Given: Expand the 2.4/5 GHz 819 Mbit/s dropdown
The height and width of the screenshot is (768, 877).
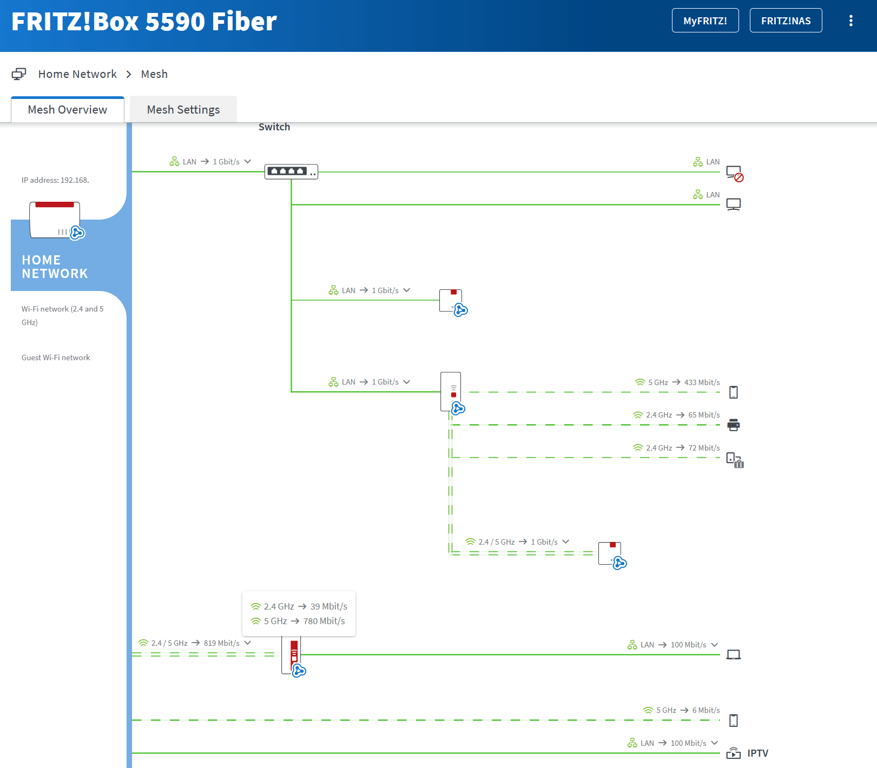Looking at the screenshot, I should coord(248,643).
